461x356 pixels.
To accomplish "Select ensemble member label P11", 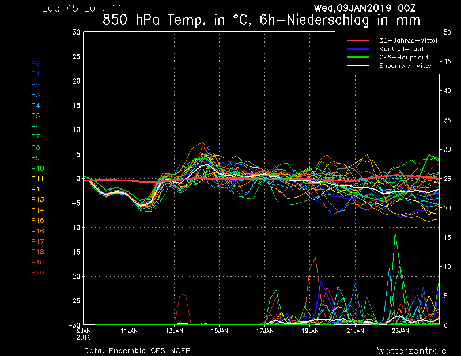I will coord(37,179).
